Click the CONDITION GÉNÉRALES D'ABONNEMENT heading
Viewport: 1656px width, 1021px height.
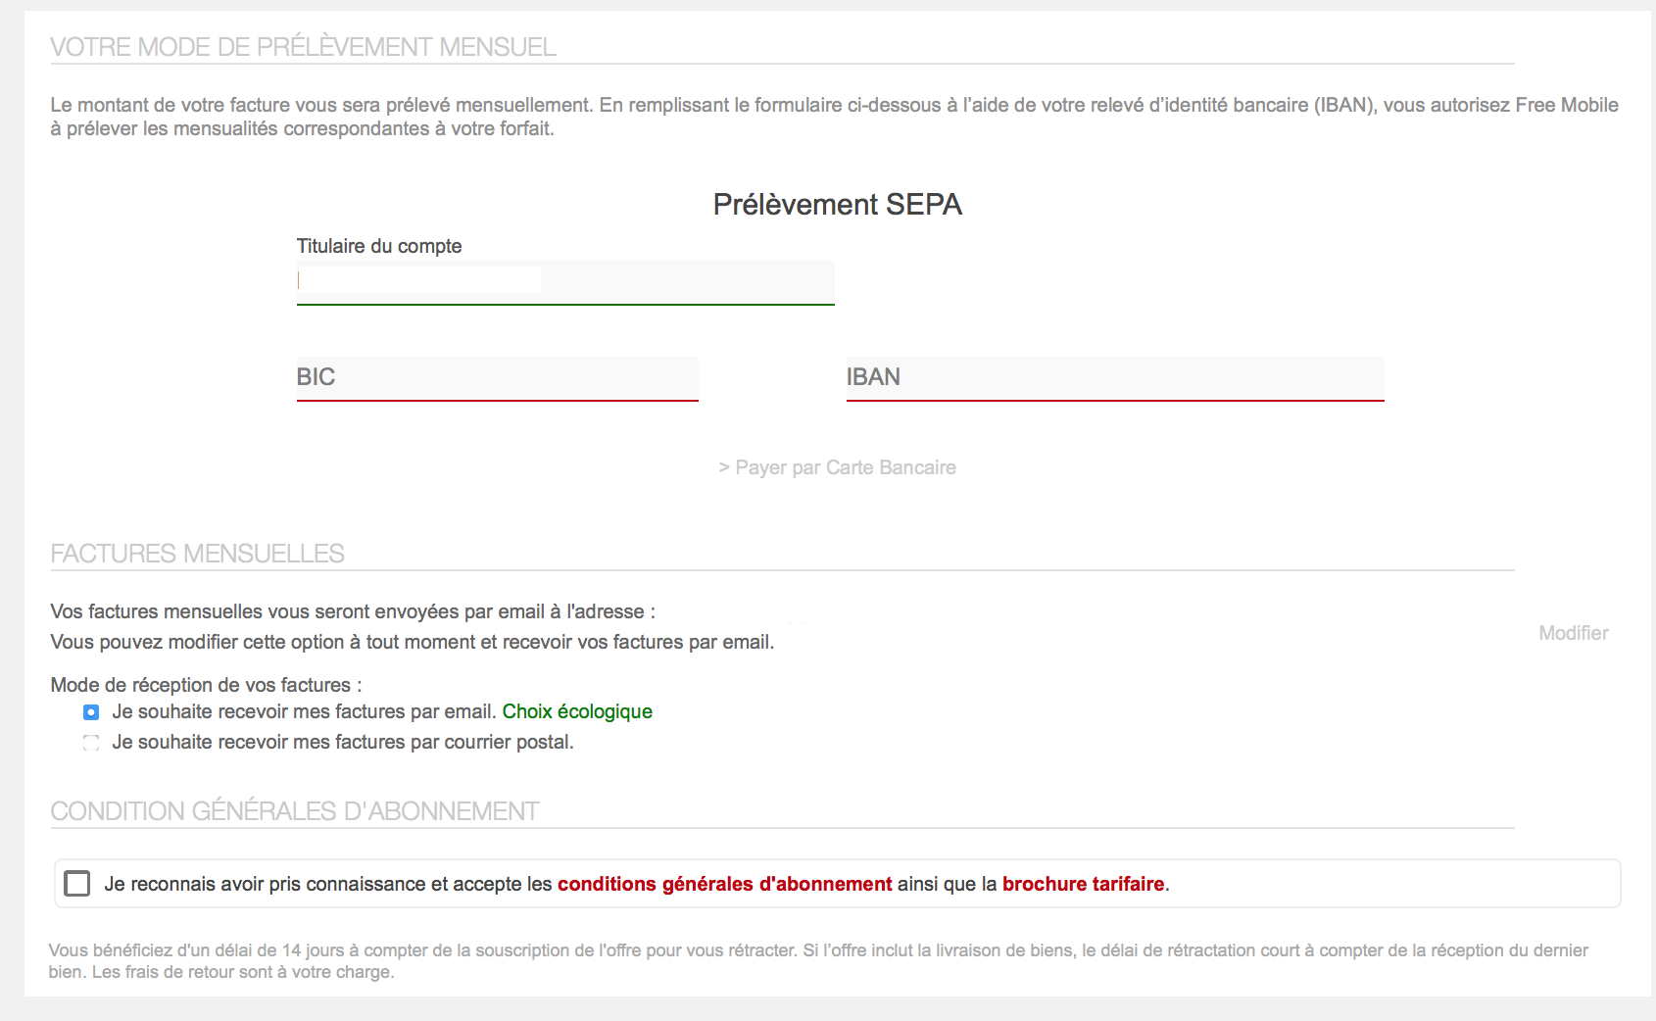294,811
